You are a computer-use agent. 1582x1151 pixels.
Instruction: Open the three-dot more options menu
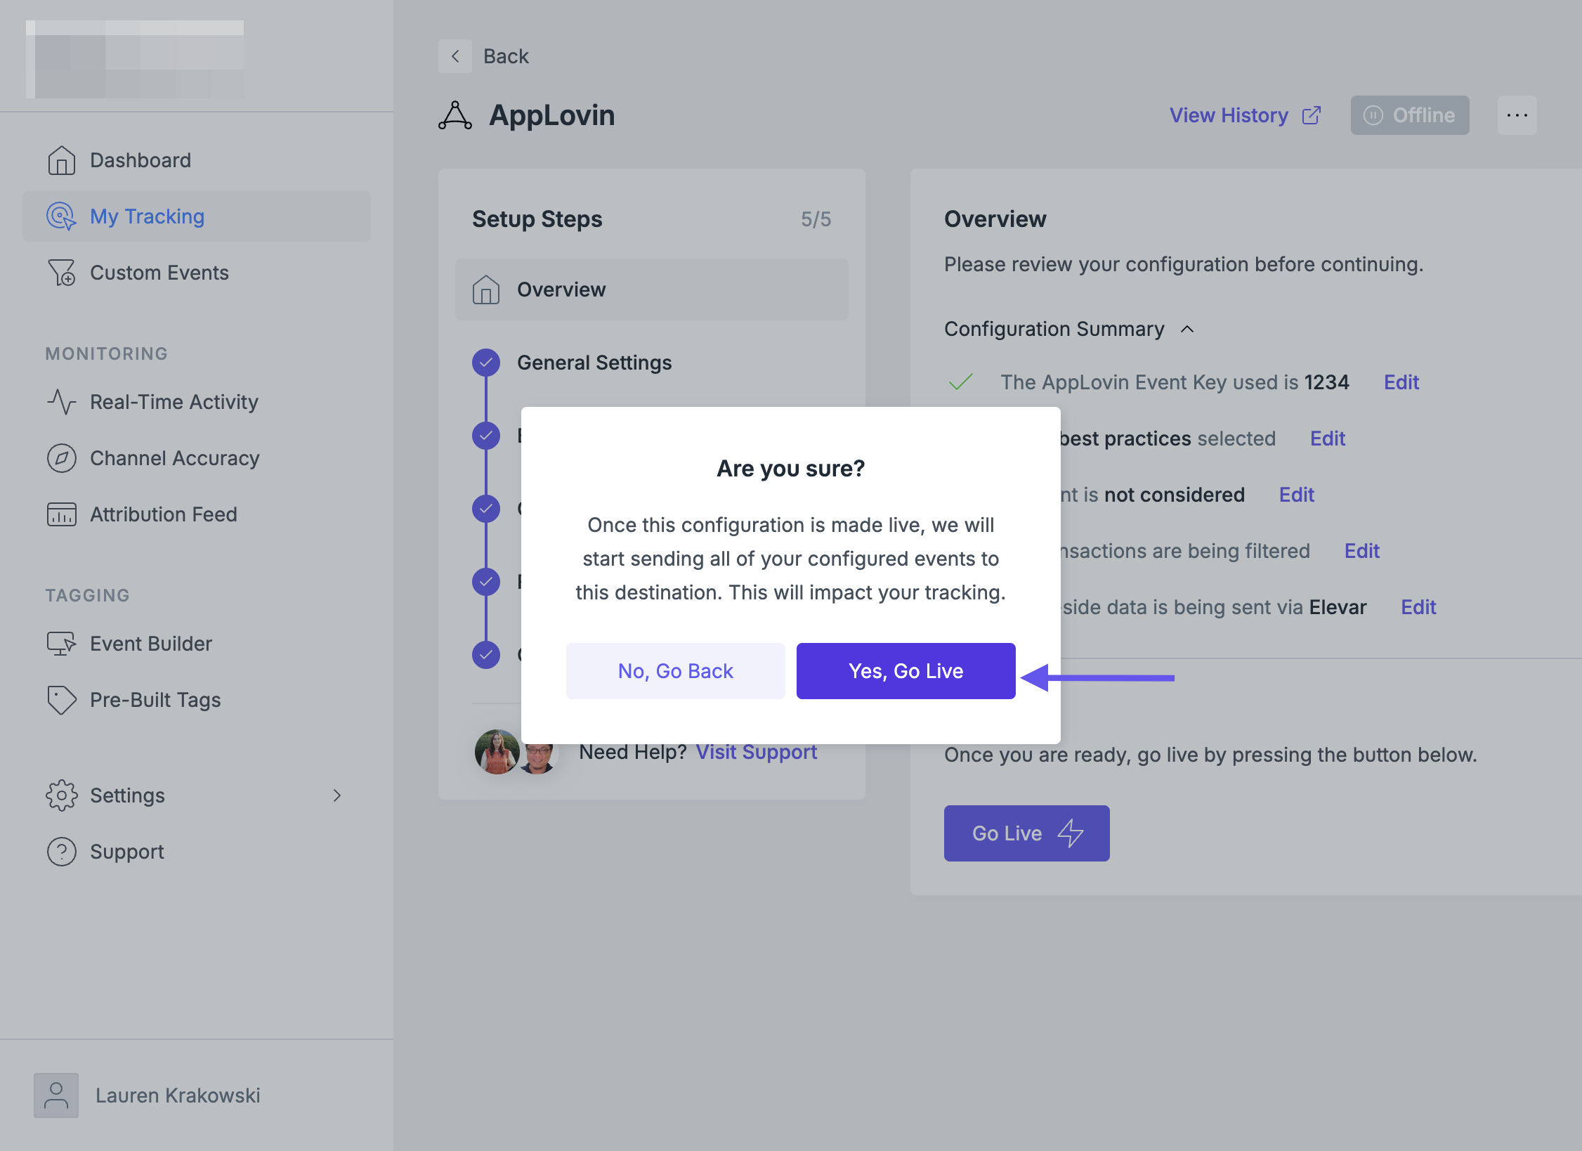[x=1517, y=115]
